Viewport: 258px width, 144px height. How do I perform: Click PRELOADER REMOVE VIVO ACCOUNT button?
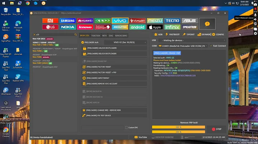(x=114, y=84)
